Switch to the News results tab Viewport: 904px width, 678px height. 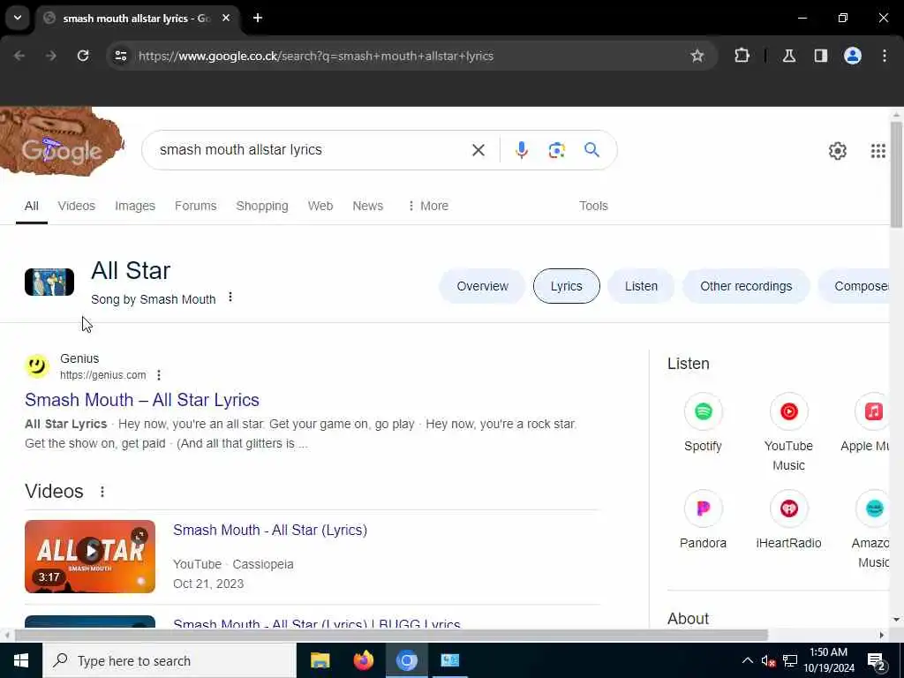click(x=367, y=206)
